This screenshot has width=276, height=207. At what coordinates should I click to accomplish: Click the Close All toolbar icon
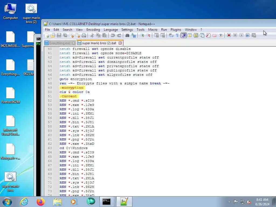(78, 35)
